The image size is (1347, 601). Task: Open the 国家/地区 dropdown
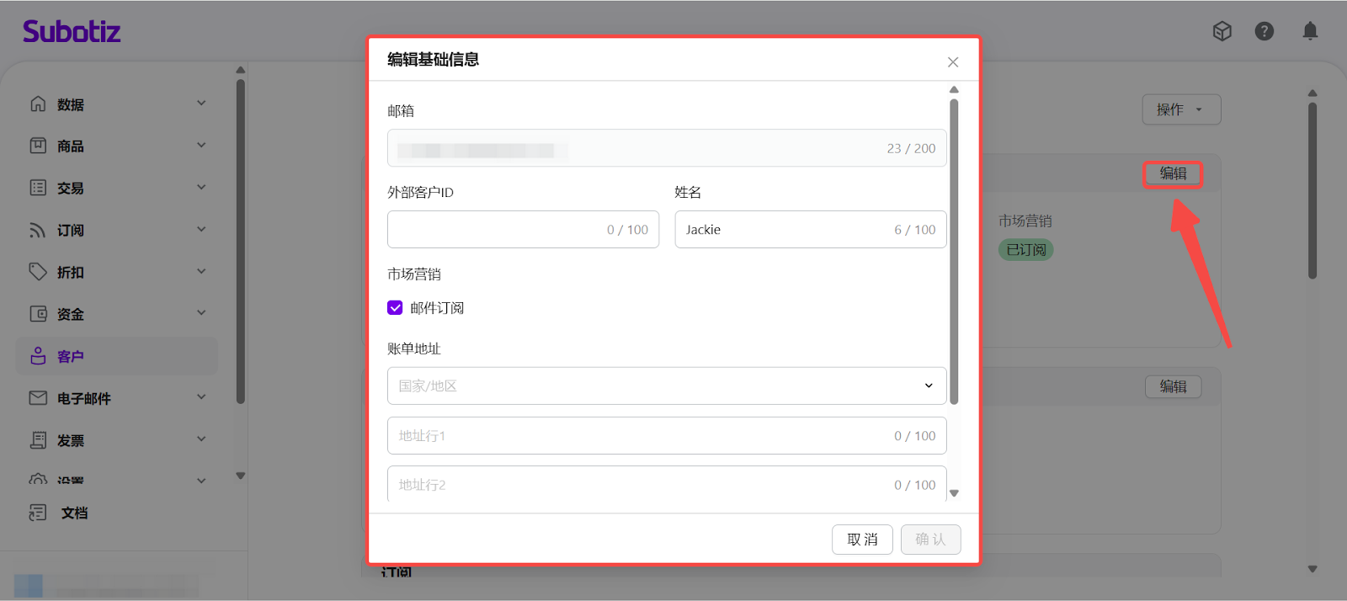(666, 386)
